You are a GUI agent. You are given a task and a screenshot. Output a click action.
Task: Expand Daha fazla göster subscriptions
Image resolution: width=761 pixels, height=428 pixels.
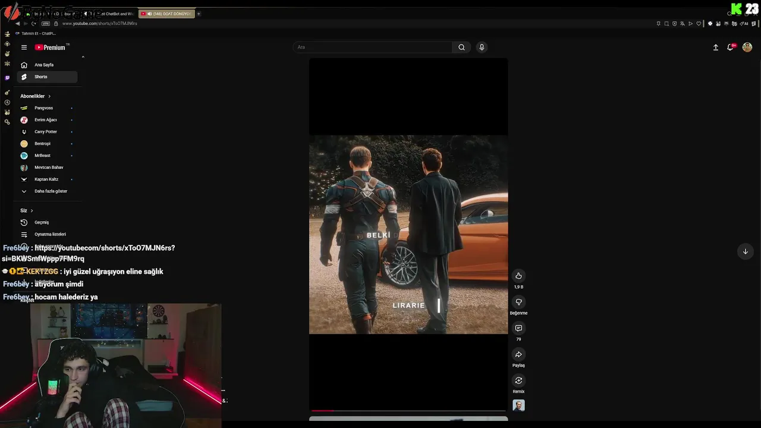(47, 191)
